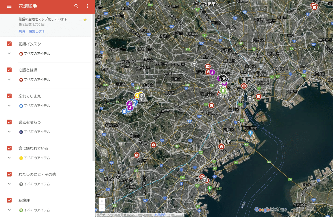Expand the 心臓と絡繰 item list
This screenshot has width=333, height=217.
point(9,79)
